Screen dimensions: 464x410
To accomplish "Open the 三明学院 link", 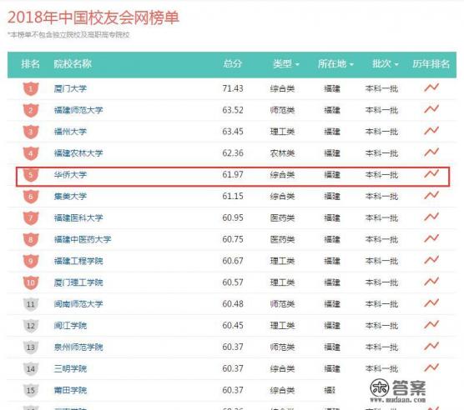I will pyautogui.click(x=70, y=369).
